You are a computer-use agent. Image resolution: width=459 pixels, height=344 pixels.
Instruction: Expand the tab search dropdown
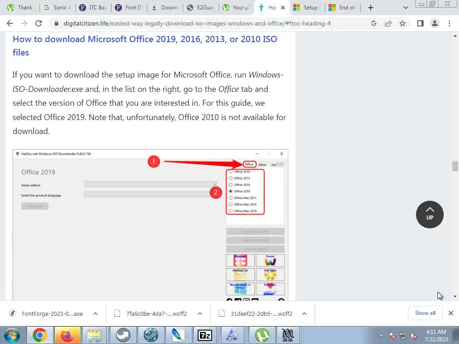point(405,8)
